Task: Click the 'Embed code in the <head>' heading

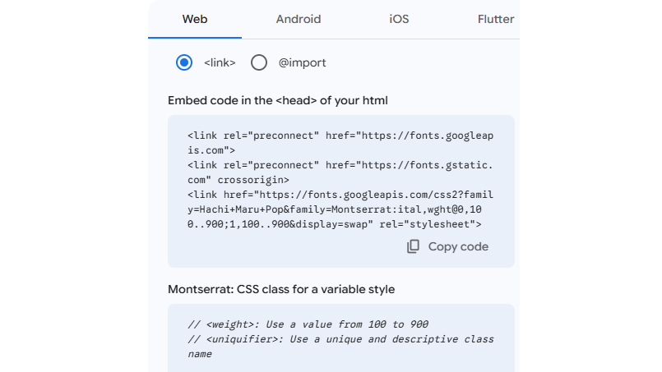Action: [x=278, y=100]
